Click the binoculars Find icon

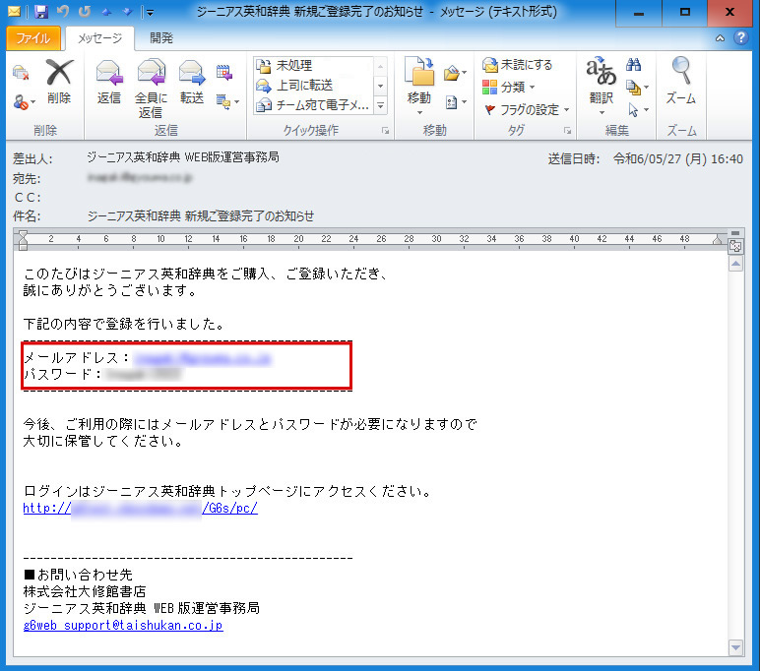tap(634, 65)
